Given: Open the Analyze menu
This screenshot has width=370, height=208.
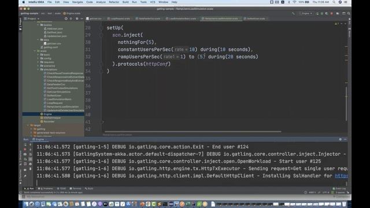Looking at the screenshot, I should pos(101,2).
